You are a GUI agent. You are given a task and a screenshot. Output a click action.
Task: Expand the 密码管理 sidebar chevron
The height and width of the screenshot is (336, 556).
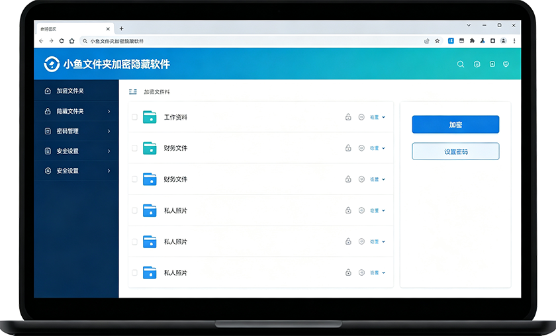pos(109,131)
